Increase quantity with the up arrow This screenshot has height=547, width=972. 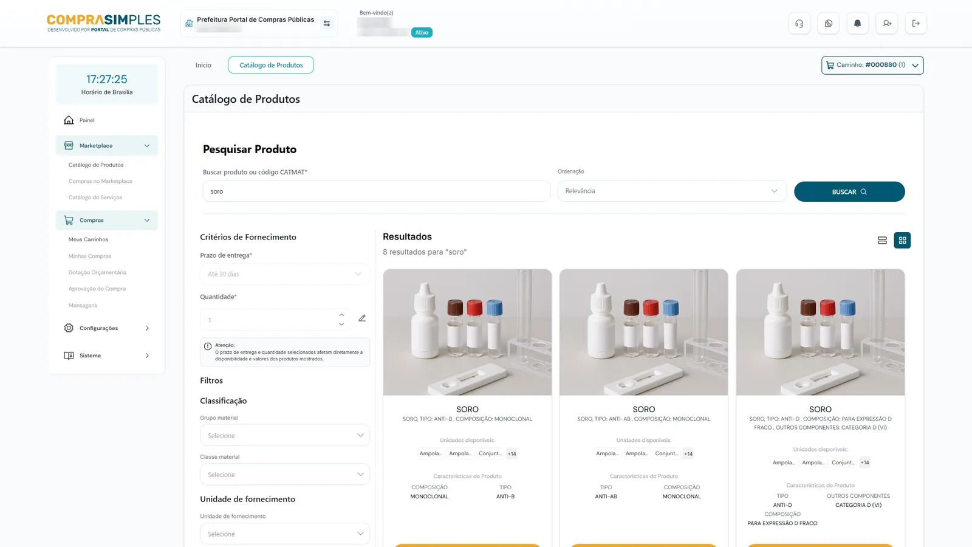click(341, 315)
